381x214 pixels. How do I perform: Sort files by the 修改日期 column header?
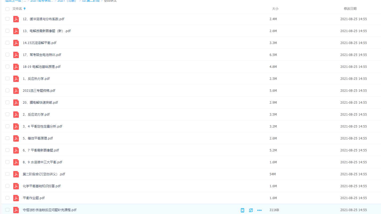click(350, 9)
